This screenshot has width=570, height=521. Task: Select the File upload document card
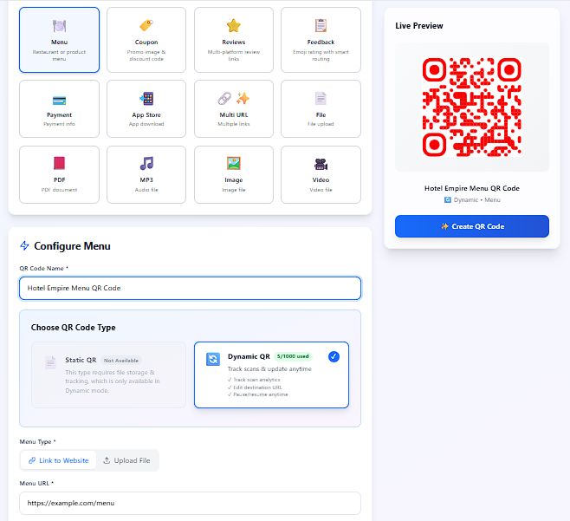pos(321,108)
